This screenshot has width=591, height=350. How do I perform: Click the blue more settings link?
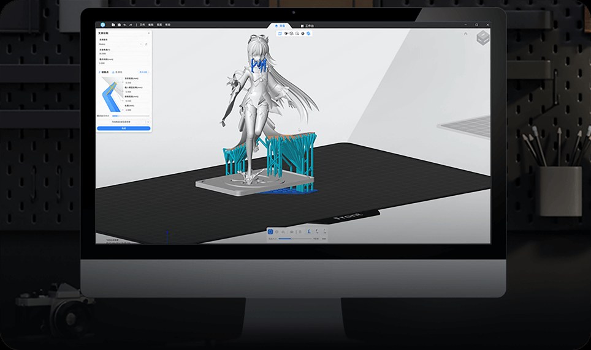point(143,72)
